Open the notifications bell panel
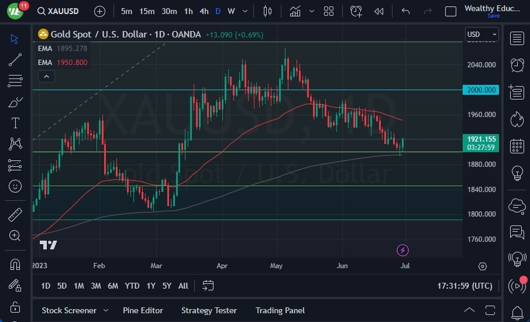The image size is (530, 322). coord(517,313)
